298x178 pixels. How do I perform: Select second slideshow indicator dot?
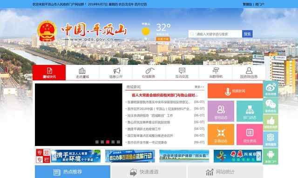[102, 142]
